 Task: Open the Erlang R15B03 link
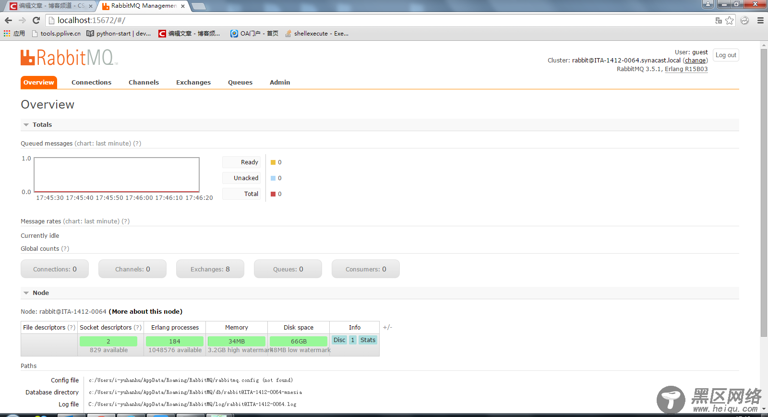point(686,69)
